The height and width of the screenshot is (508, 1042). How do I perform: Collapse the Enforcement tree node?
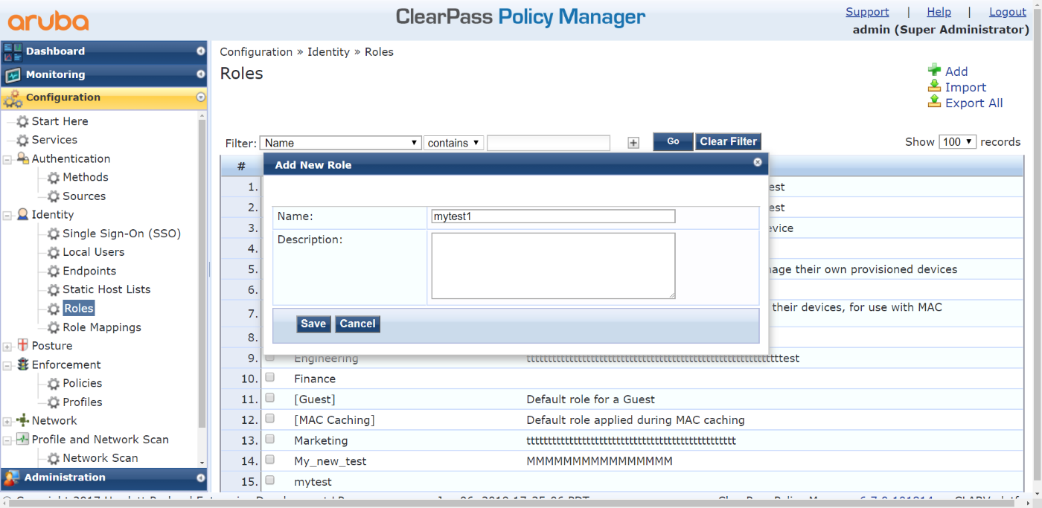coord(7,365)
